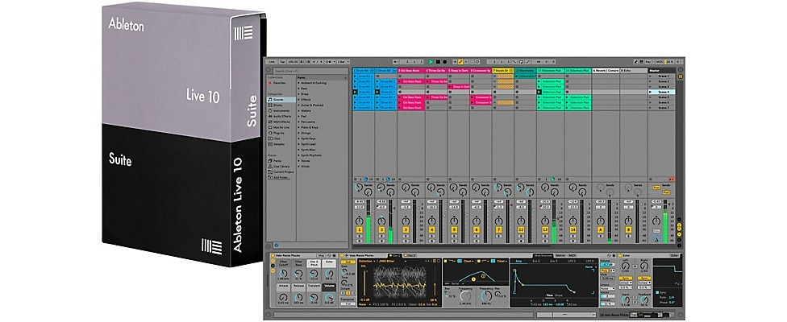Deactivate track 7 with its yellow activator
The width and height of the screenshot is (787, 322).
(x=499, y=230)
